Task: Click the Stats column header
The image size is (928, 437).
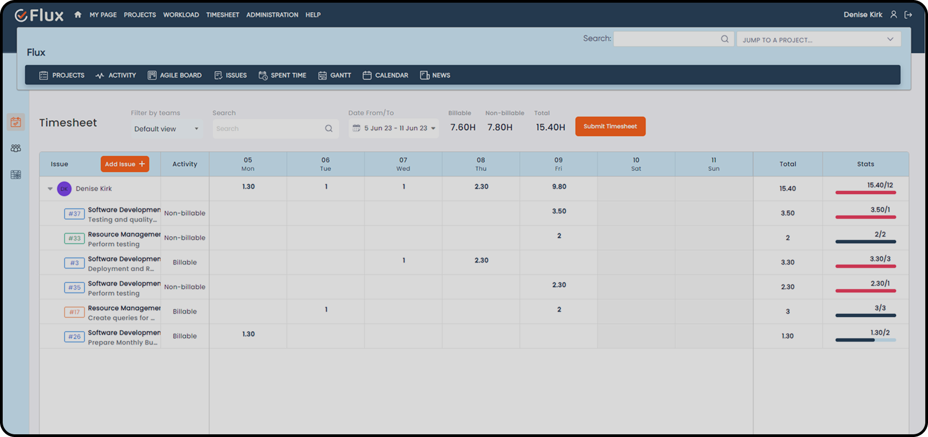Action: click(x=866, y=164)
